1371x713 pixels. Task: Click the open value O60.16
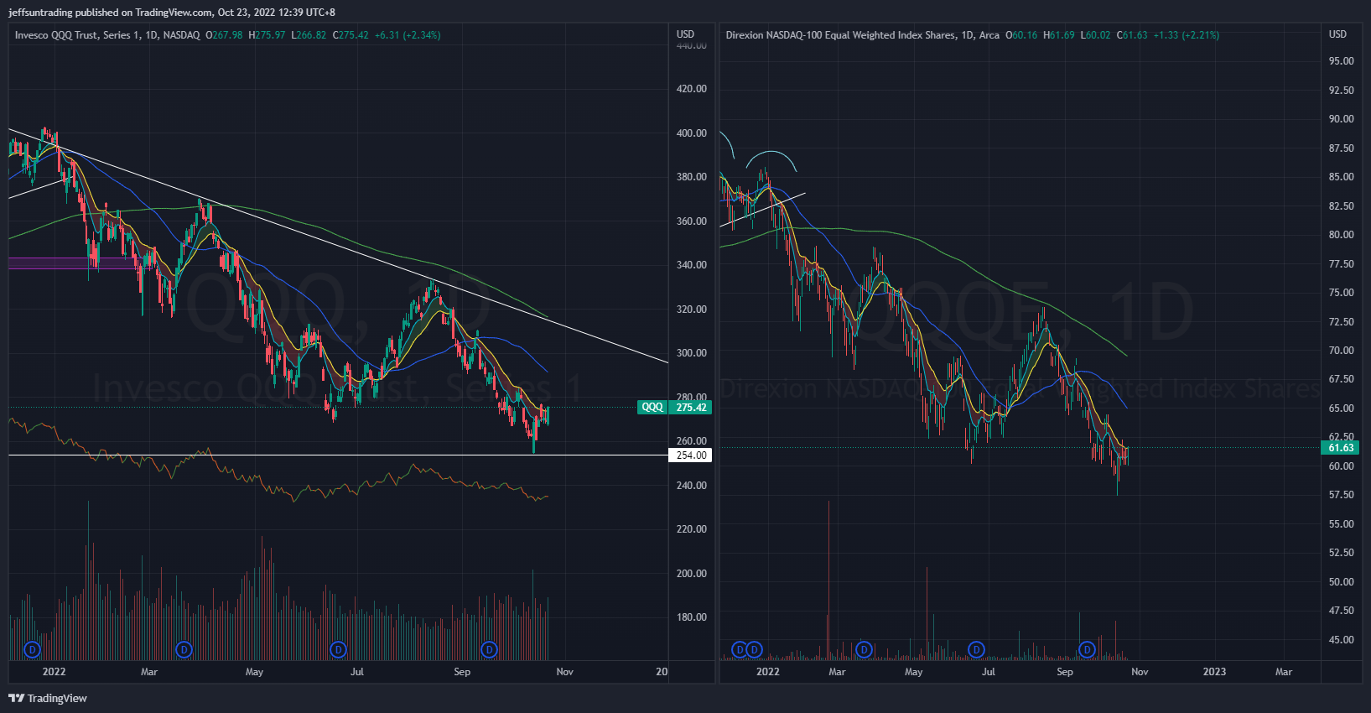point(1021,35)
